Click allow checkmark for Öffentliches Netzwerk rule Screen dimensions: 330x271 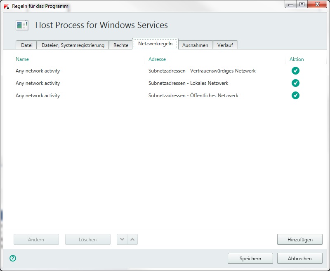click(x=295, y=96)
